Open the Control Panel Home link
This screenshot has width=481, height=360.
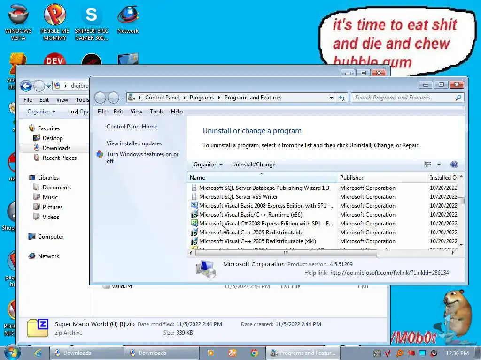[132, 127]
